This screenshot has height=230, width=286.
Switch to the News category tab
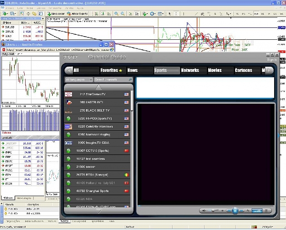[x=140, y=70]
